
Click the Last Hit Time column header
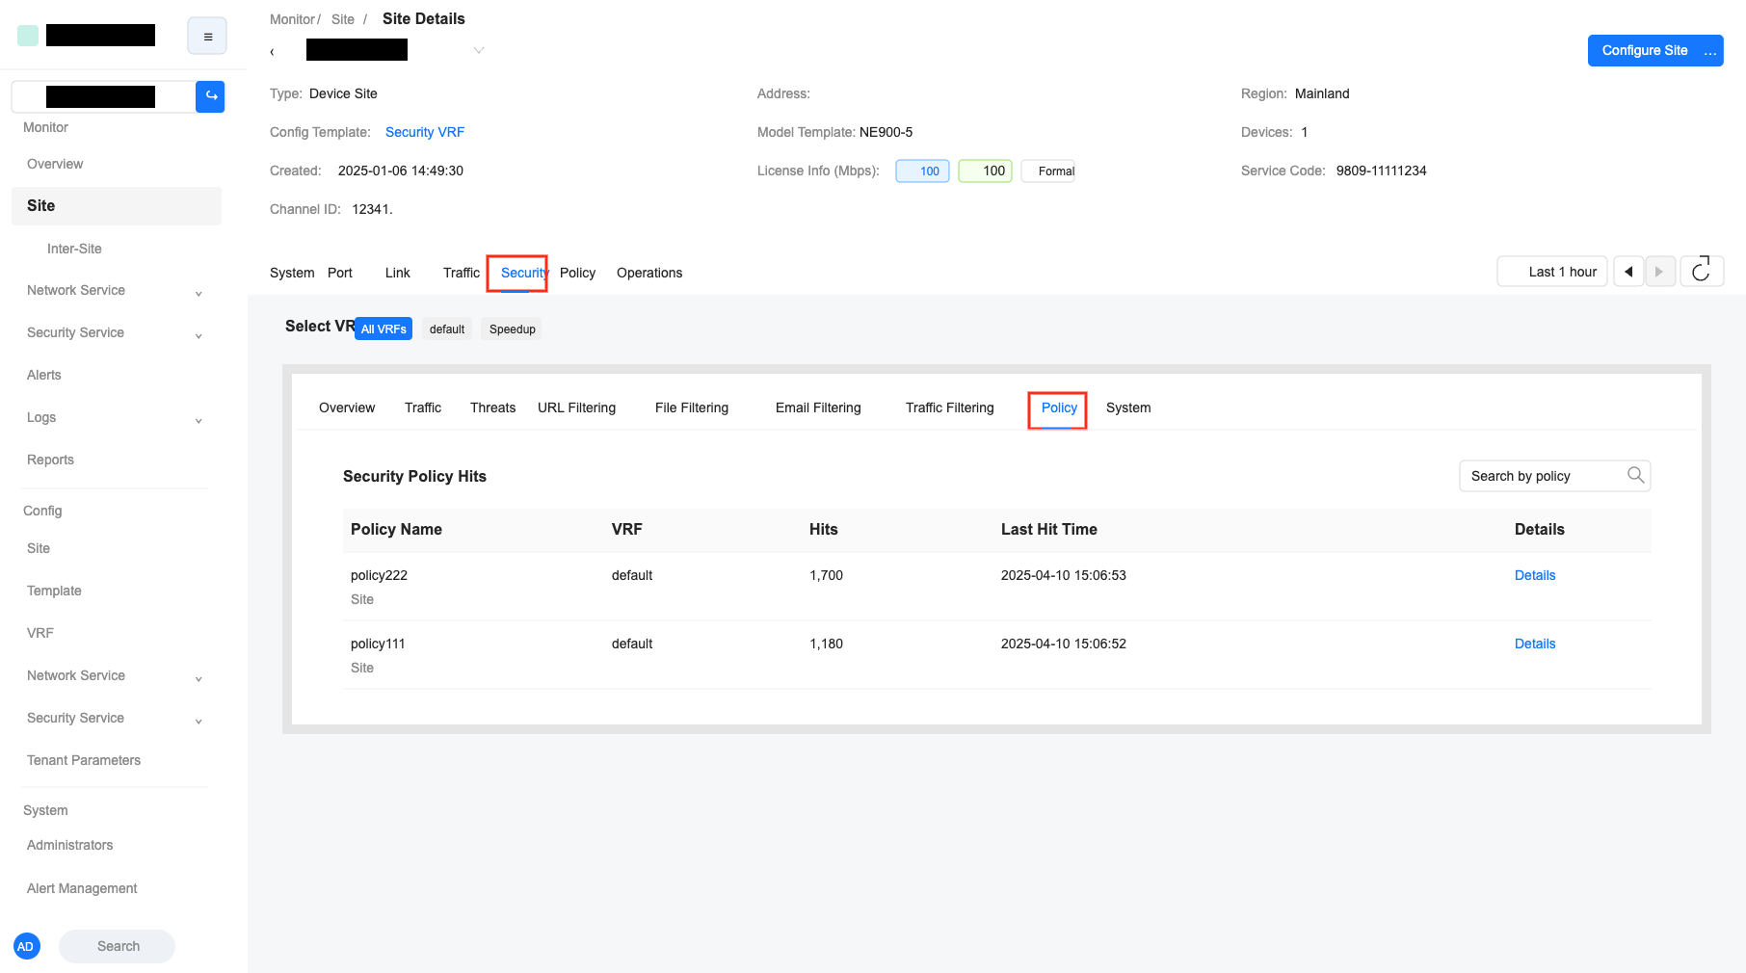(x=1049, y=530)
